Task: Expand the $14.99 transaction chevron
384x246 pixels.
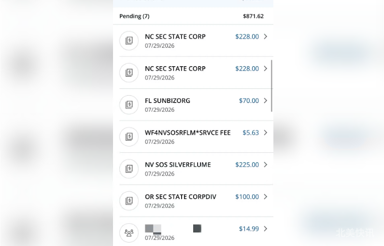Action: pos(266,229)
